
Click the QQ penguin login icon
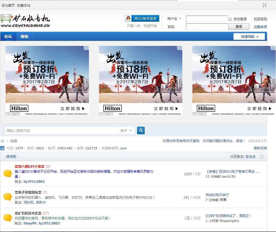click(128, 18)
